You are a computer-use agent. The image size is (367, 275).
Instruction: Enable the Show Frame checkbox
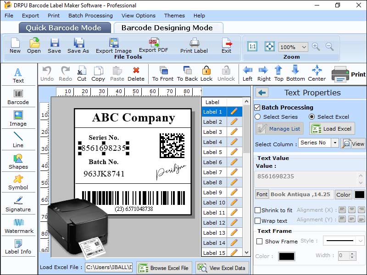pyautogui.click(x=260, y=241)
